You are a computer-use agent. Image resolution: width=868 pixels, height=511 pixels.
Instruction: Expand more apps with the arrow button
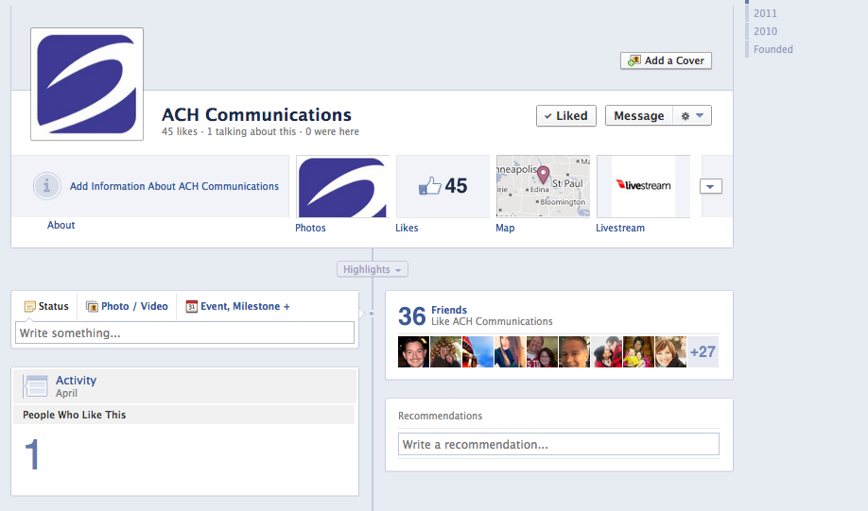coord(711,186)
